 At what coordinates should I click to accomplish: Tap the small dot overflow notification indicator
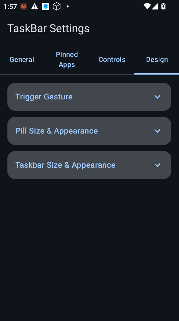[x=68, y=6]
